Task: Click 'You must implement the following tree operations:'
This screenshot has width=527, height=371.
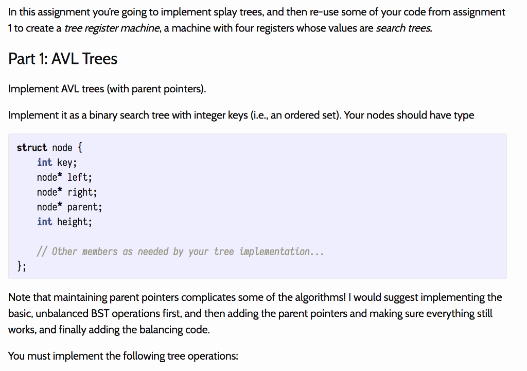Action: coord(124,356)
